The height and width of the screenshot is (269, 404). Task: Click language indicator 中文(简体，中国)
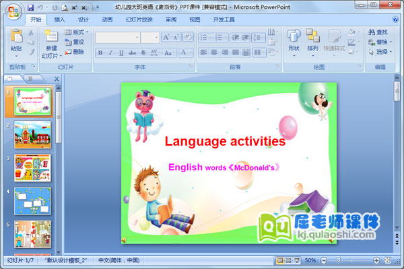click(119, 260)
